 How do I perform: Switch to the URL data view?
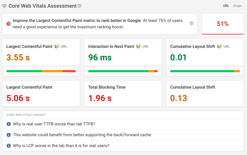coord(226,6)
